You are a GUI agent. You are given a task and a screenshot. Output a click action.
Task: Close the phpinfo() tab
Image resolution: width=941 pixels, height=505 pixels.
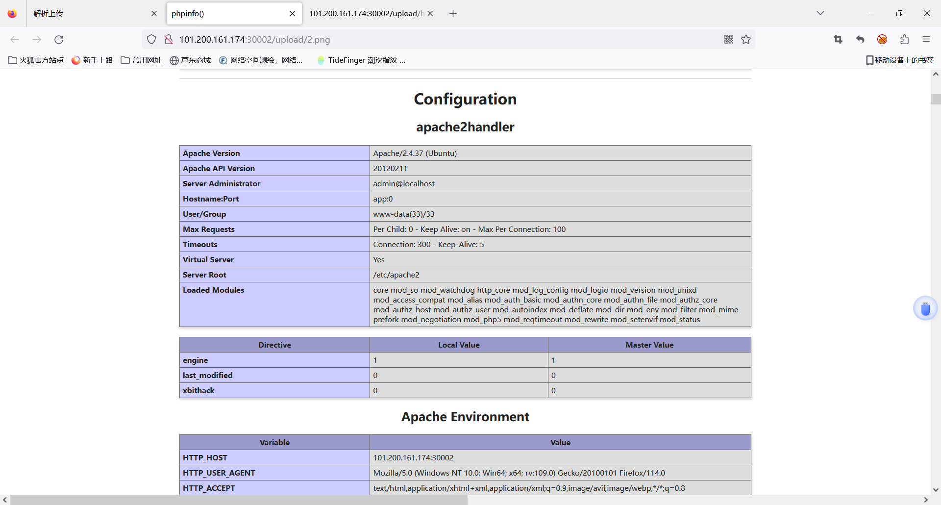[292, 14]
